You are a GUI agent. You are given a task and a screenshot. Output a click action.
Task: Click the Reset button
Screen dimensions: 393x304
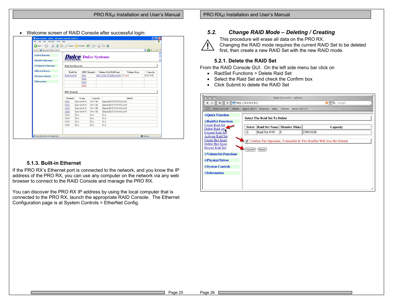click(x=262, y=149)
